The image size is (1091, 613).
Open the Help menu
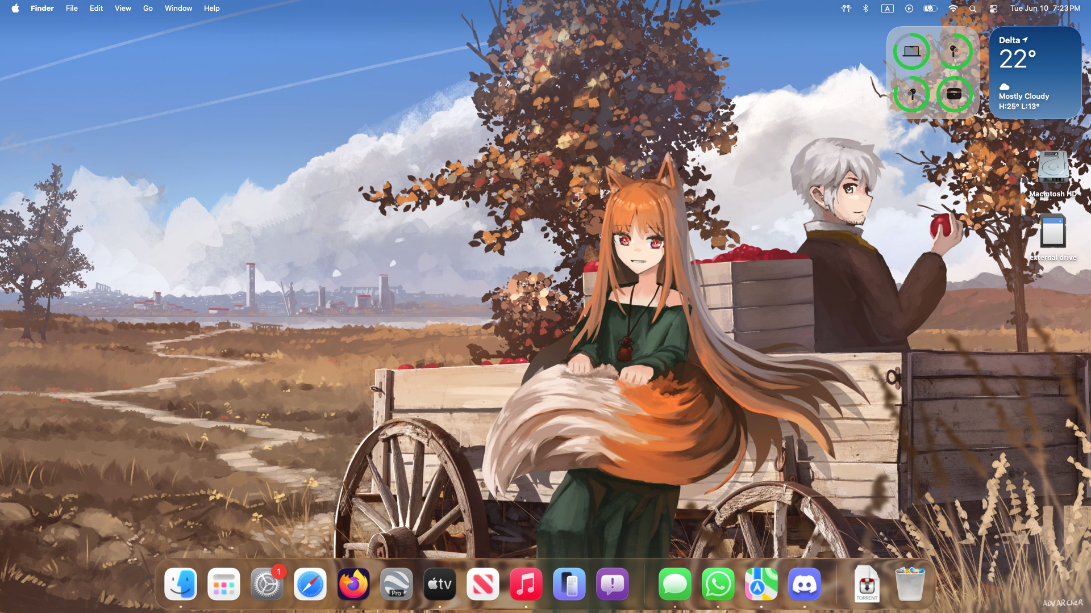[212, 9]
